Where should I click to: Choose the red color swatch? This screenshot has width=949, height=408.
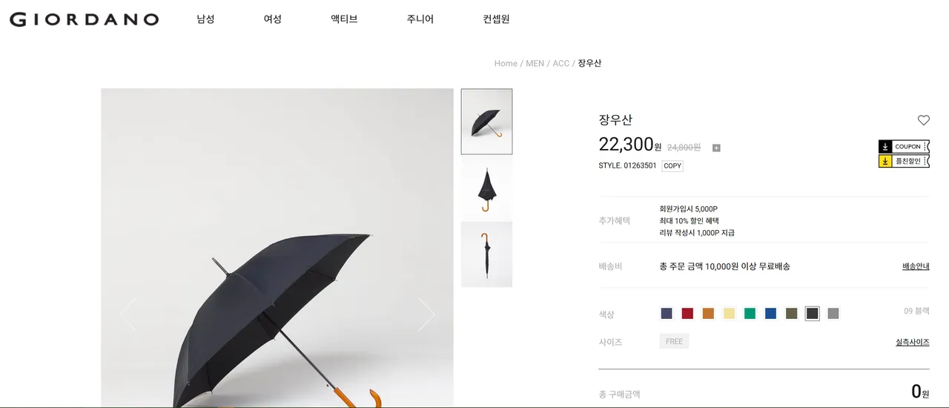[x=687, y=314]
